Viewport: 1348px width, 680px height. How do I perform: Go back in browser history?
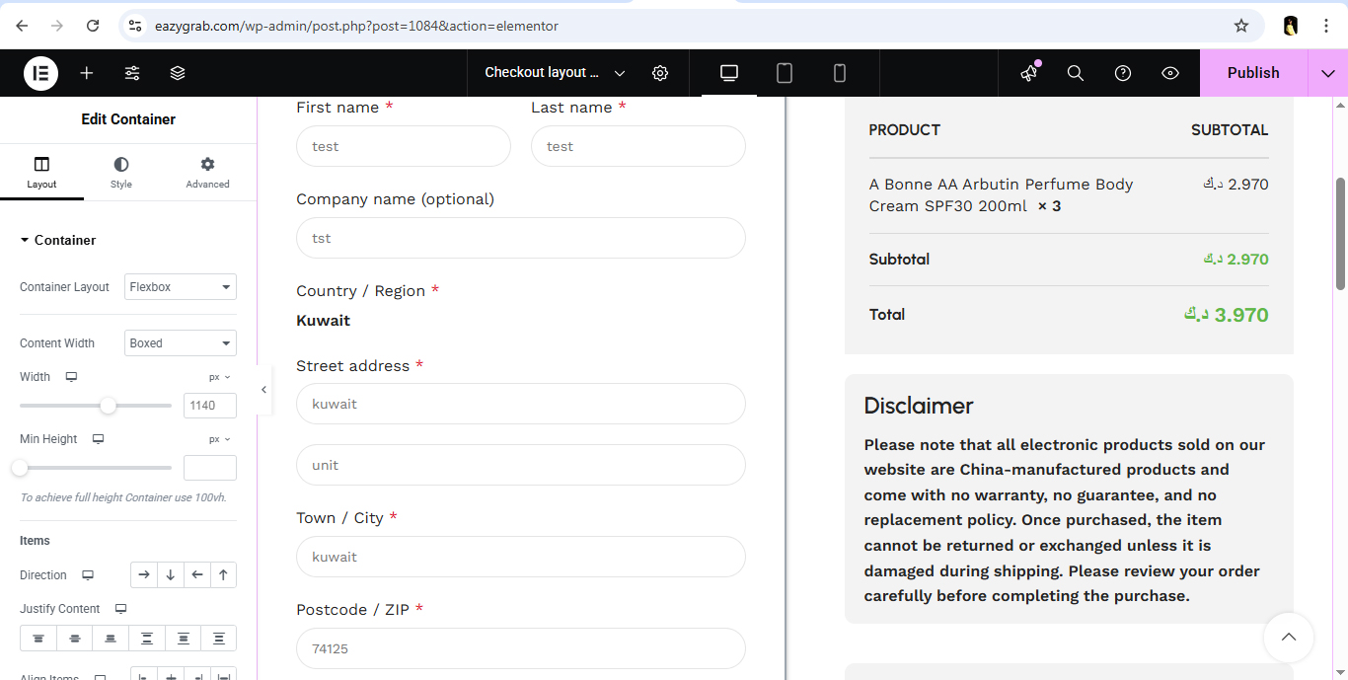tap(22, 26)
